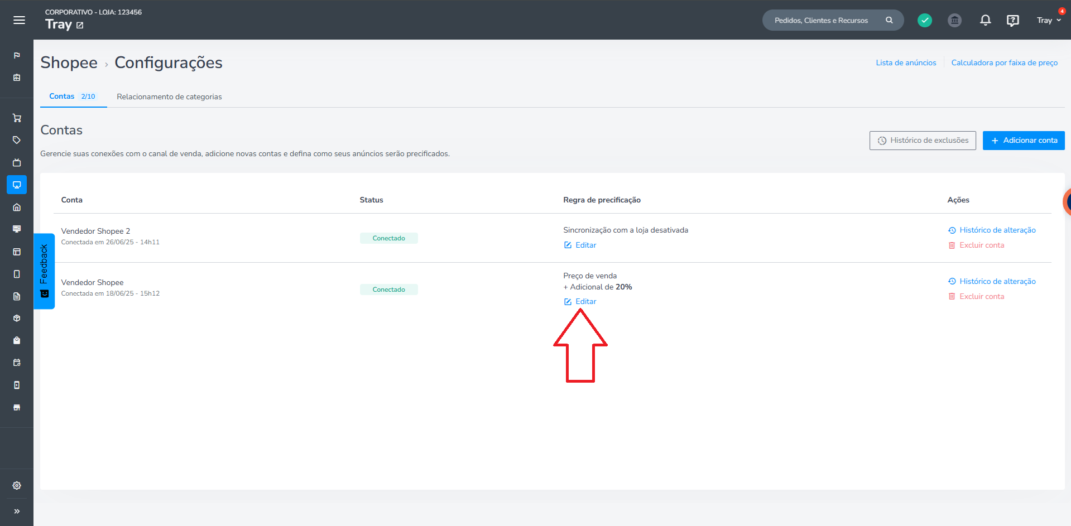The width and height of the screenshot is (1071, 526).
Task: Click the bank building icon in header
Action: [955, 20]
